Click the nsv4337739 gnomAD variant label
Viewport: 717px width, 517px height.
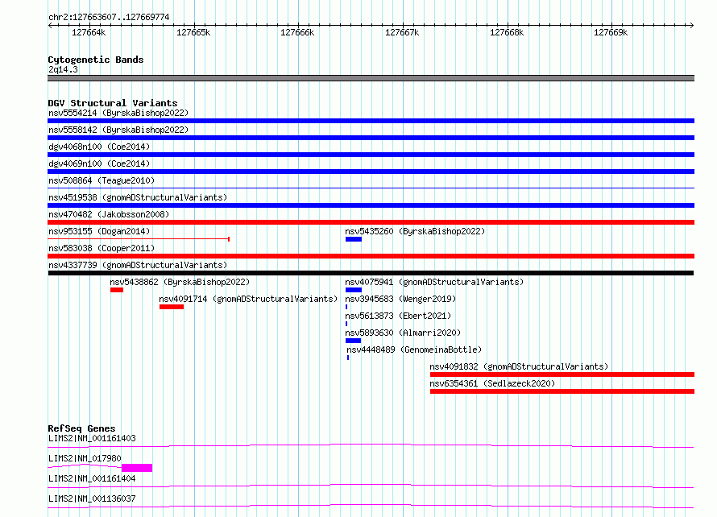point(138,265)
